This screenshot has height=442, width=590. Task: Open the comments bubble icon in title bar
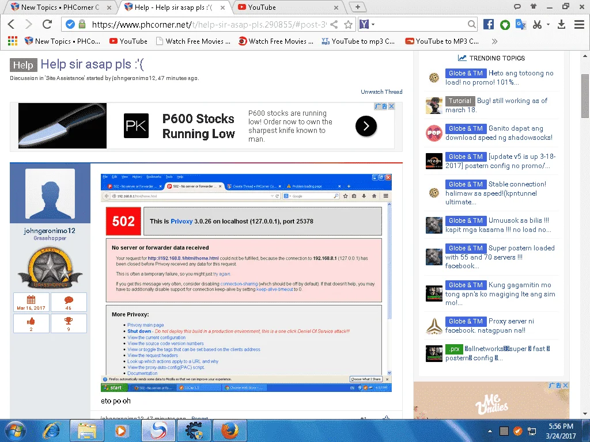click(x=517, y=6)
